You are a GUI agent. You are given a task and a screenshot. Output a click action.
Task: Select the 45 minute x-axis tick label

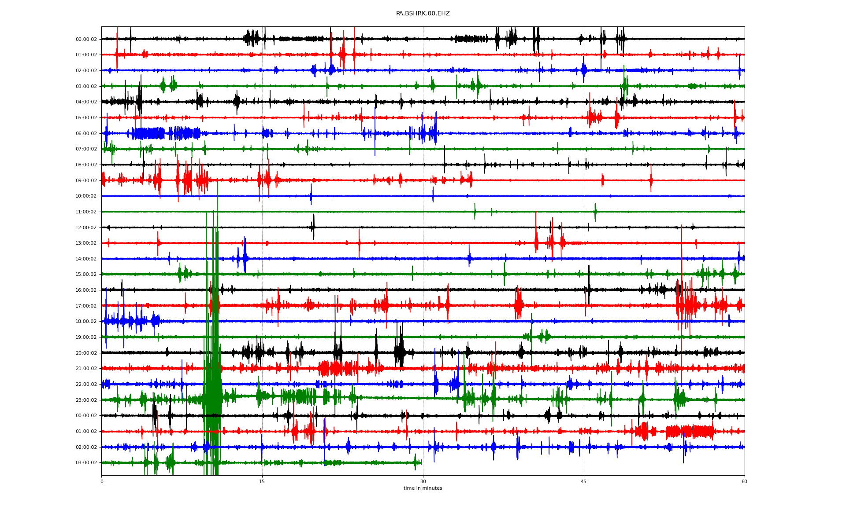coord(583,481)
